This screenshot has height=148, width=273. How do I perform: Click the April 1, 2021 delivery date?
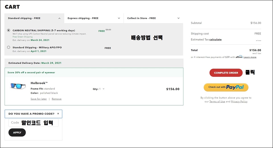[x=38, y=51]
